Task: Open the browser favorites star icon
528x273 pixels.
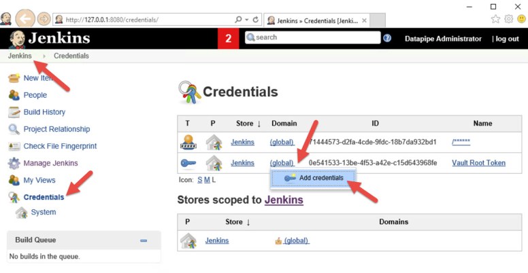Action: point(495,19)
